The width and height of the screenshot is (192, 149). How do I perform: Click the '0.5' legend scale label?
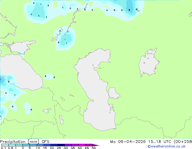(x=10, y=148)
